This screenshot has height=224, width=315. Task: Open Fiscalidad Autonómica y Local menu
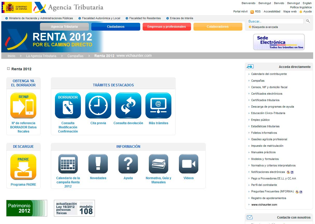(x=101, y=18)
